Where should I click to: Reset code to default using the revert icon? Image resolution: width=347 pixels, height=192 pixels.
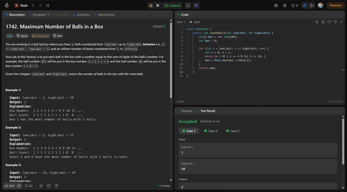click(x=335, y=22)
